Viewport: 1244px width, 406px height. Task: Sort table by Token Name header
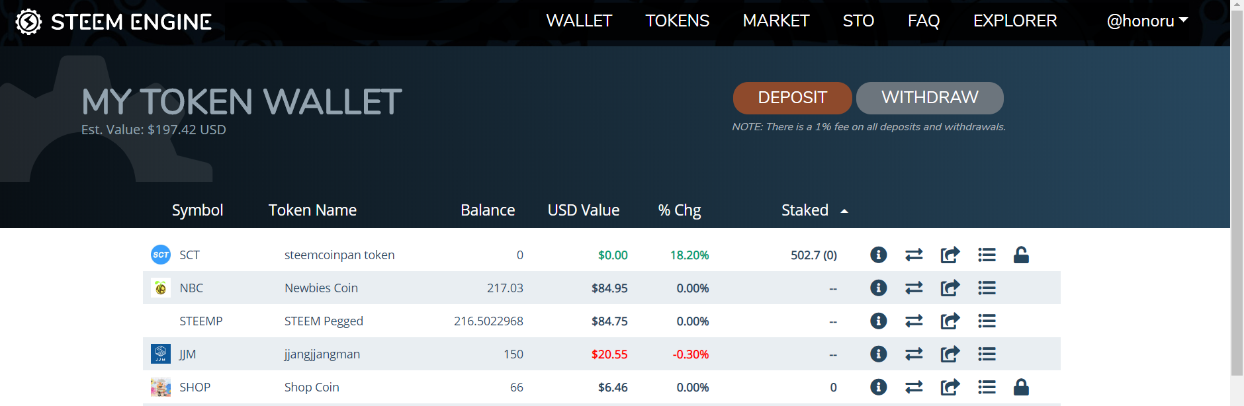pyautogui.click(x=312, y=210)
